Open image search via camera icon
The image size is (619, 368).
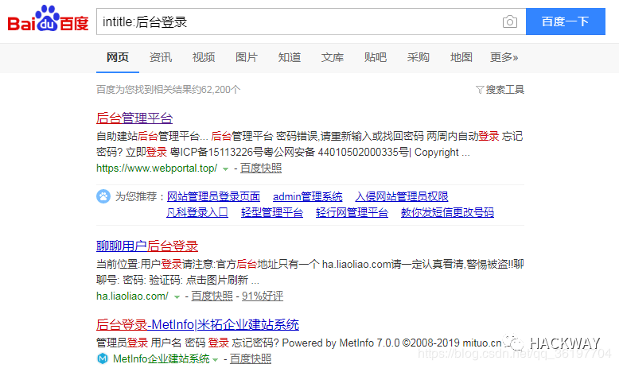510,21
